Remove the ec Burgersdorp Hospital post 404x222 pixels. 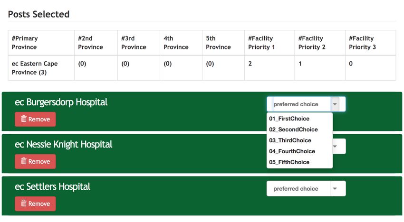pyautogui.click(x=35, y=119)
